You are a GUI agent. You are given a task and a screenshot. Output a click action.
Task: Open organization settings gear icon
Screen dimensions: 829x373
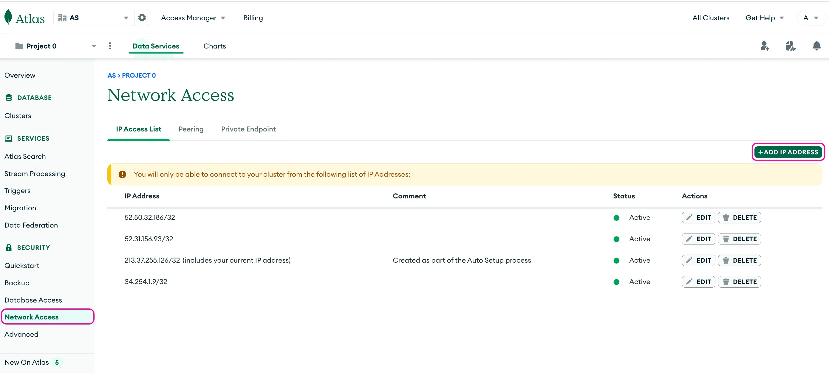point(142,18)
